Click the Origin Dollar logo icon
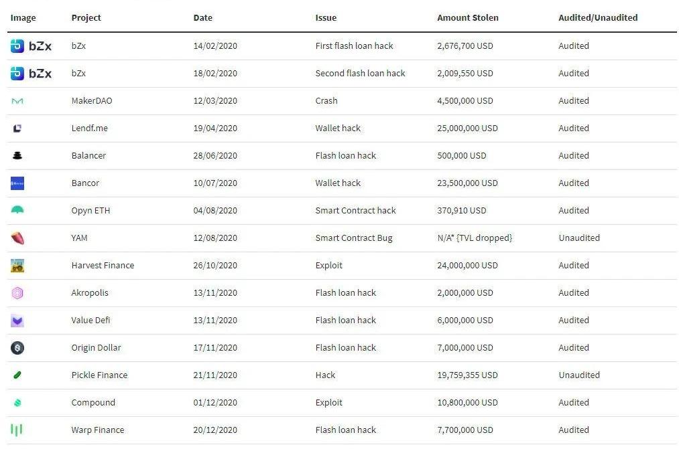The width and height of the screenshot is (679, 449). (x=17, y=348)
